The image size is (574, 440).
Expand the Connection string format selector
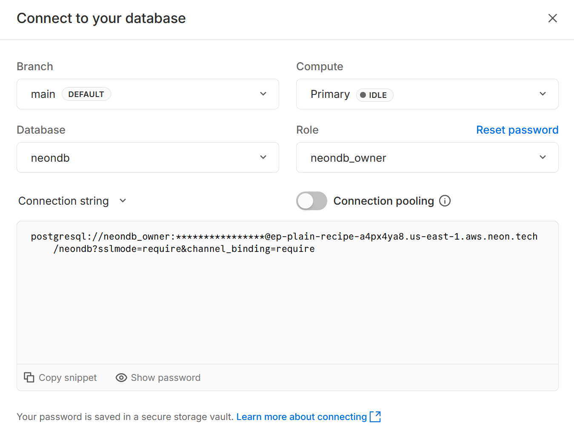(72, 201)
